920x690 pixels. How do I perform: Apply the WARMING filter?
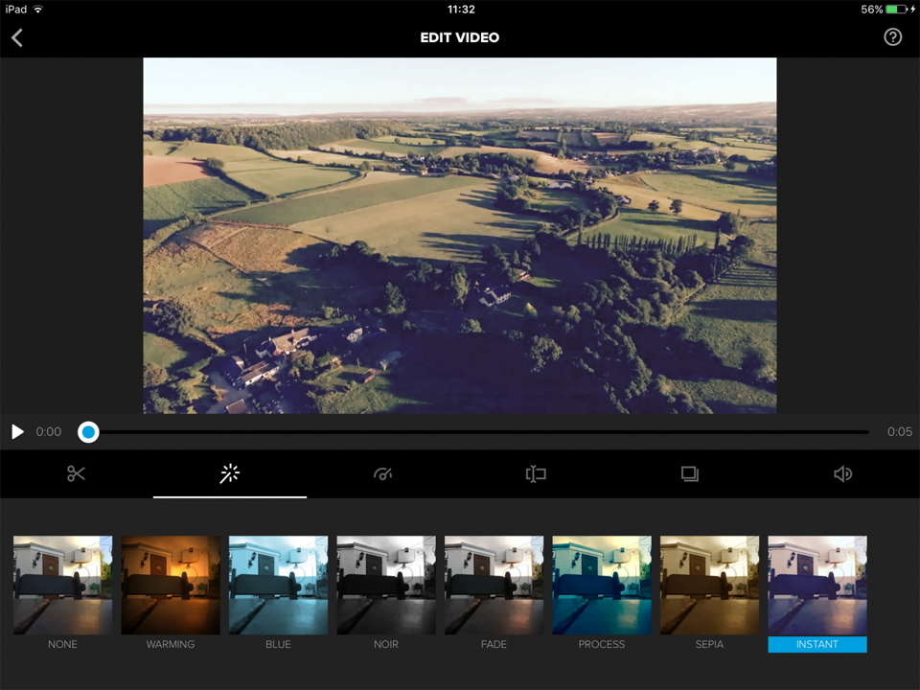(x=171, y=586)
